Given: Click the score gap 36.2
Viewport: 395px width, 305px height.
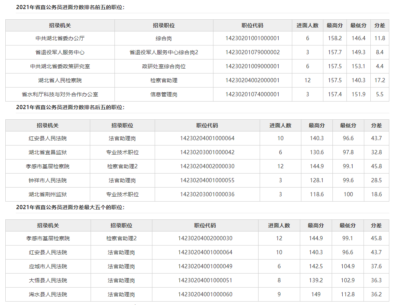Looking at the screenshot, I should [376, 294].
